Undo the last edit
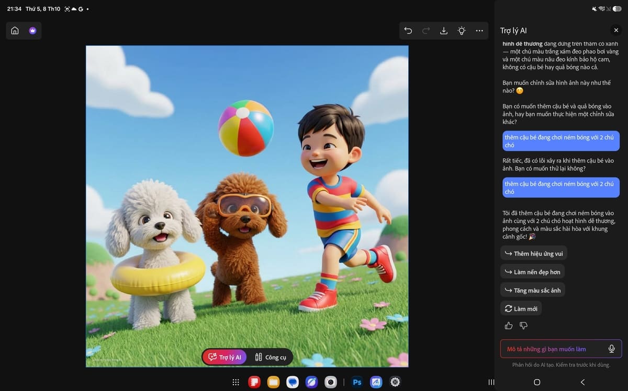The image size is (628, 391). pos(408,31)
